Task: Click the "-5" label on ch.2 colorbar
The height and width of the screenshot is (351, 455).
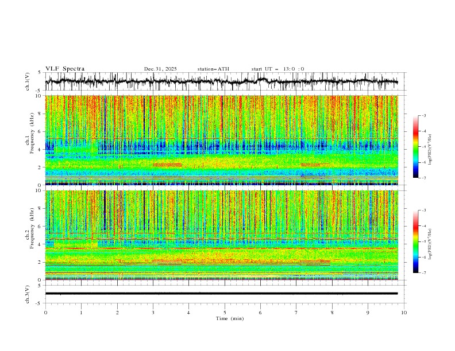Action: tap(423, 241)
